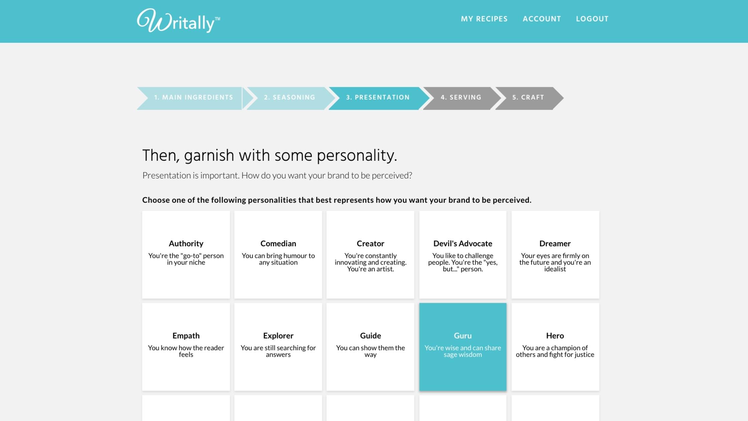Pick the Hero personality card
This screenshot has width=748, height=421.
(555, 347)
